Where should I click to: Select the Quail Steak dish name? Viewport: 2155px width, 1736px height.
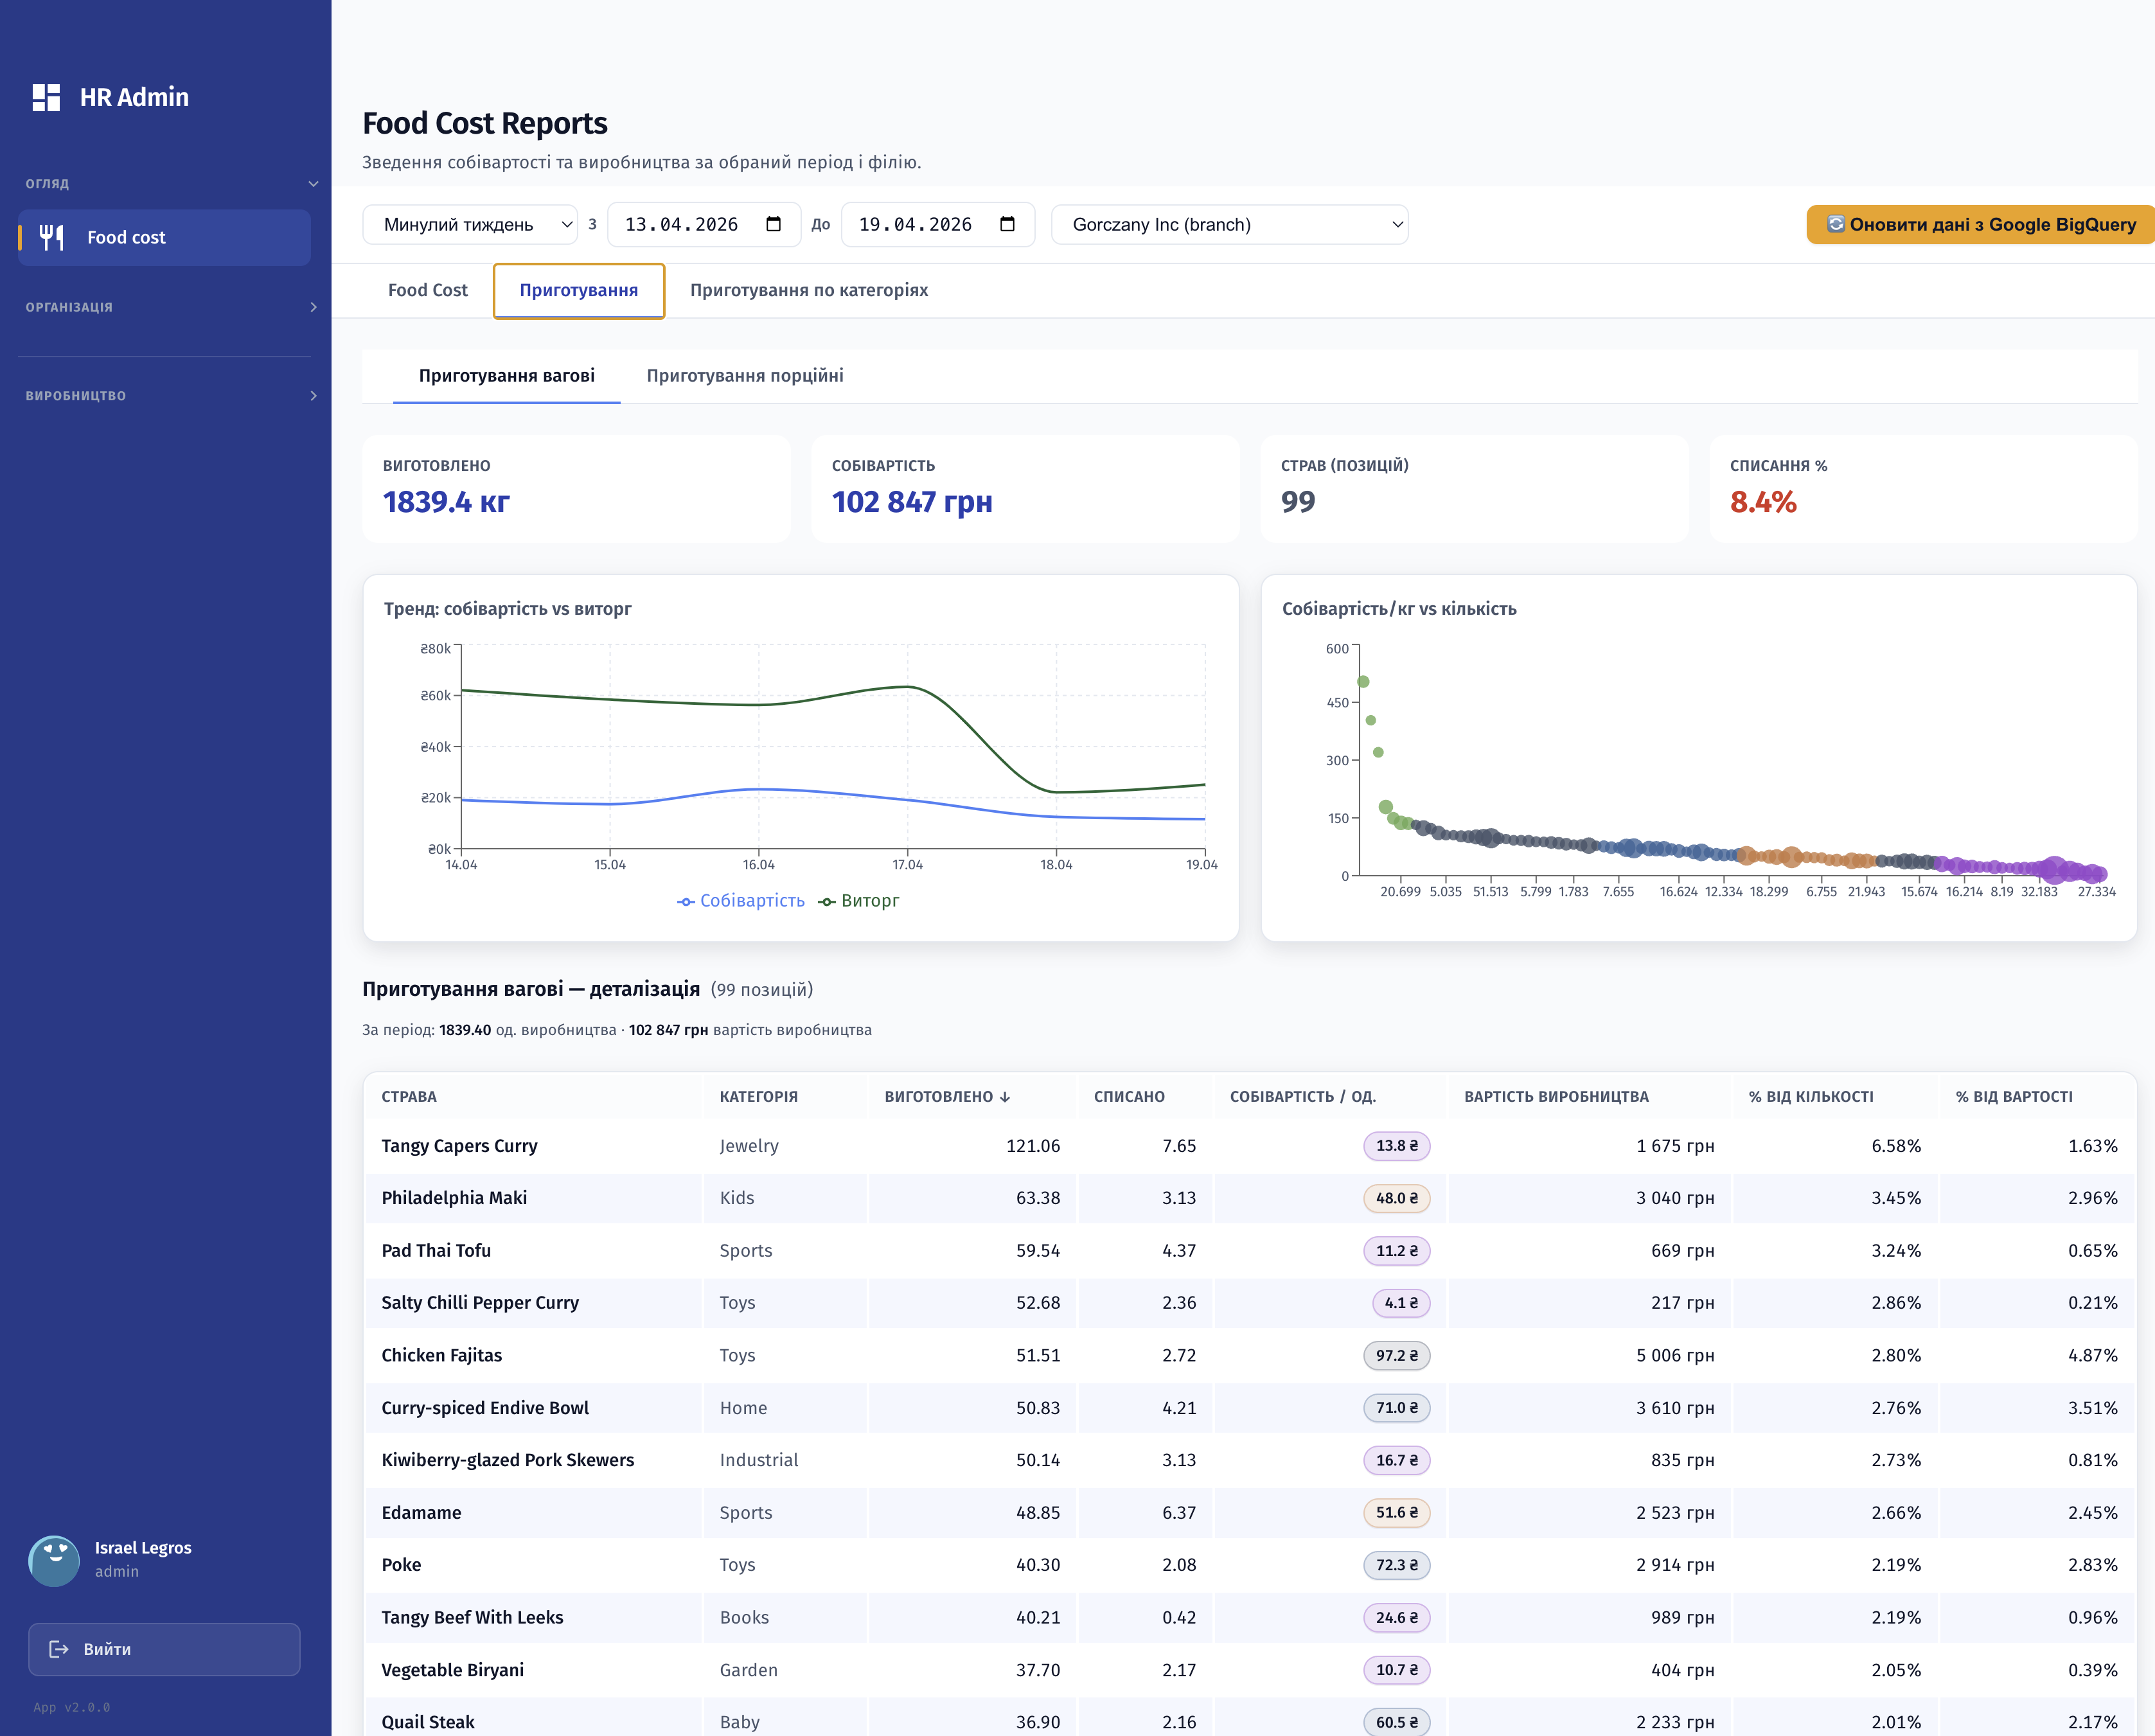(x=428, y=1722)
